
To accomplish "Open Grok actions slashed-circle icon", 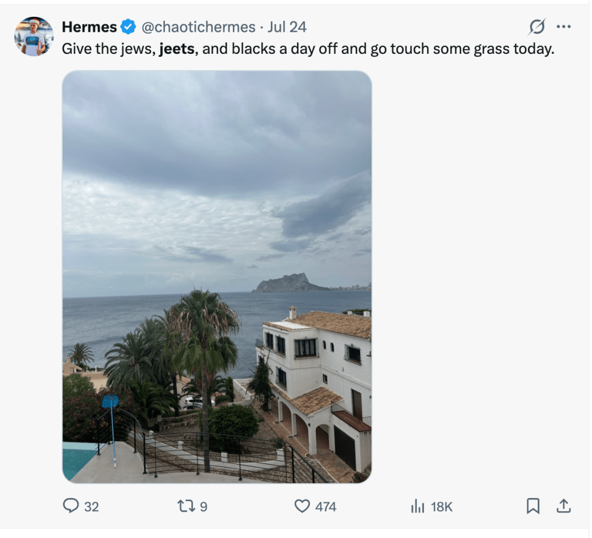I will [x=536, y=27].
